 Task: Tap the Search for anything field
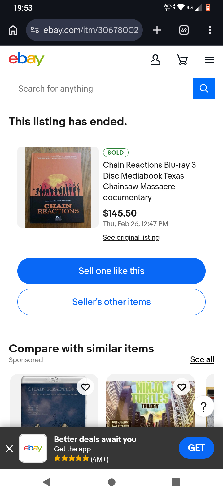click(101, 89)
